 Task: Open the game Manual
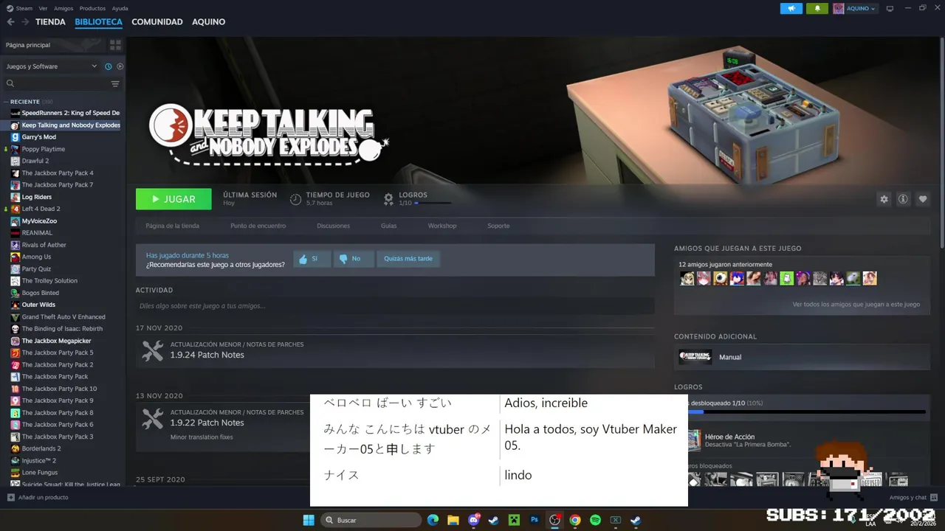(801, 357)
